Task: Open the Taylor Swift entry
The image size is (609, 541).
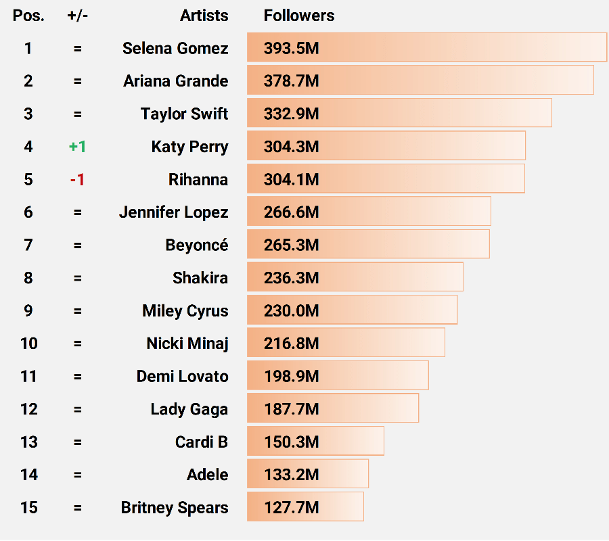Action: pyautogui.click(x=184, y=114)
